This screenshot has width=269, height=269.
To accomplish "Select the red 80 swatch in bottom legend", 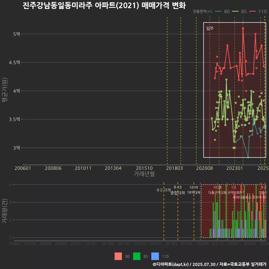I will point(118,256).
